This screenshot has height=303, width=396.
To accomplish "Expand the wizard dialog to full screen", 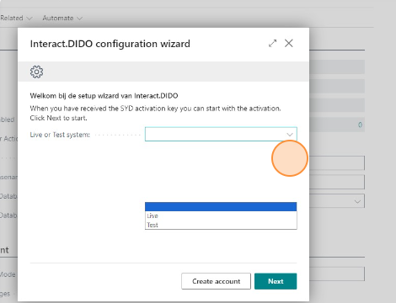I will point(272,43).
